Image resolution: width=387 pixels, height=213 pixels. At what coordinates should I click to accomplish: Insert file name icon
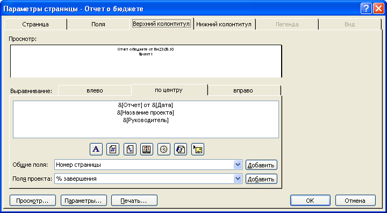pyautogui.click(x=181, y=149)
